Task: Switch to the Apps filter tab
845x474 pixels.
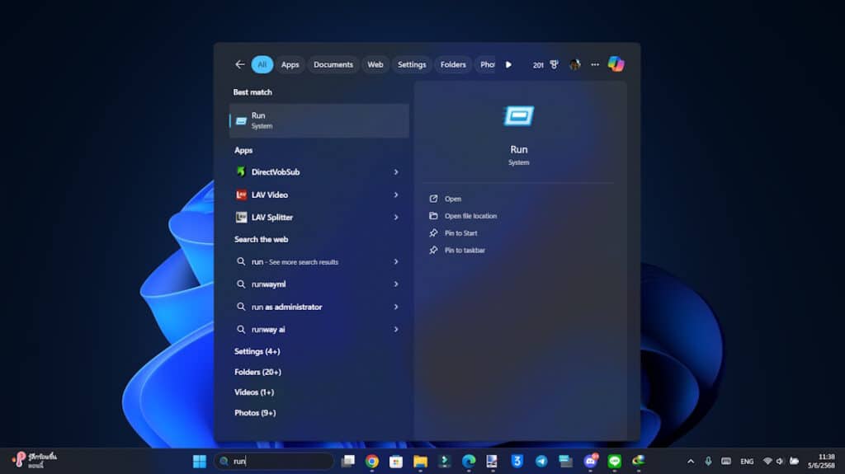Action: [x=290, y=64]
